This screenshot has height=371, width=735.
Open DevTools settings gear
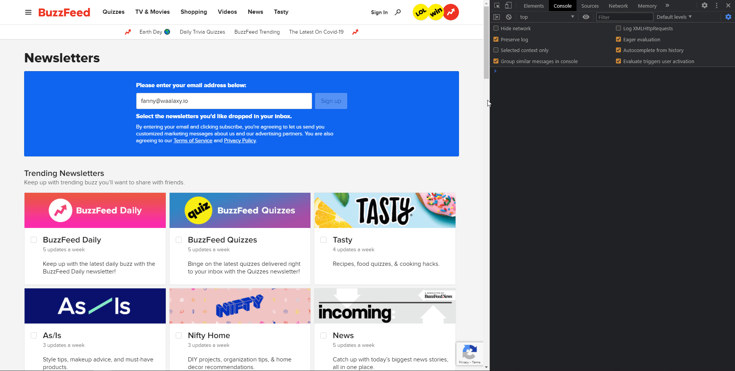705,6
